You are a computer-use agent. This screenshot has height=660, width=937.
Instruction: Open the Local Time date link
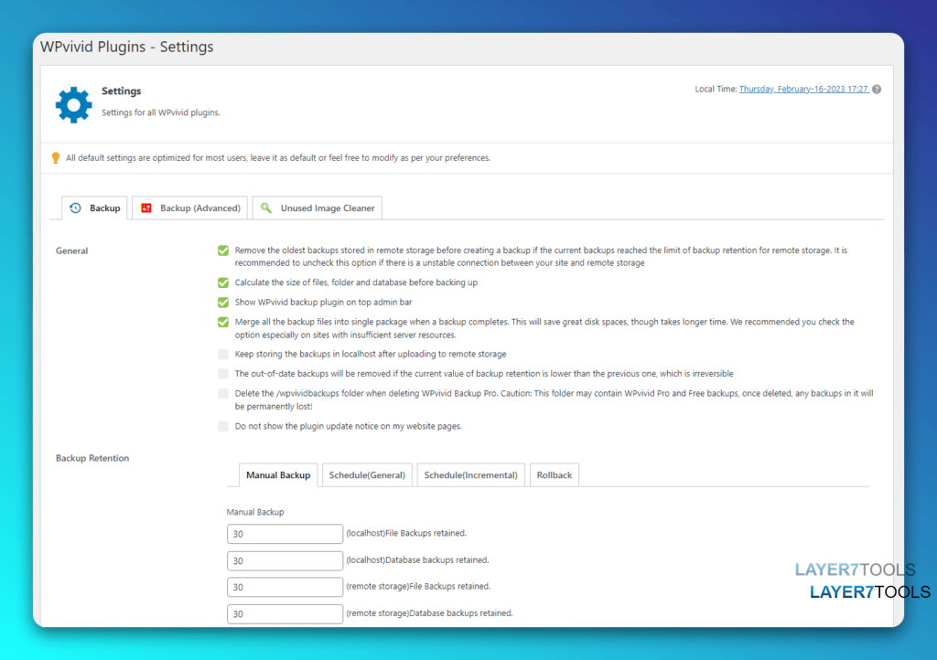pyautogui.click(x=803, y=89)
